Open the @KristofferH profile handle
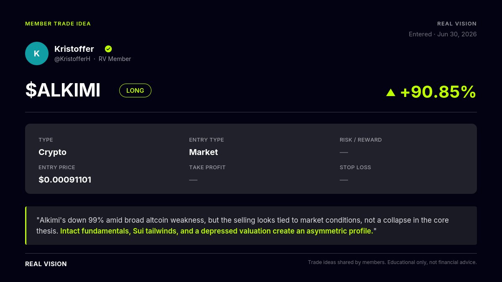This screenshot has width=502, height=282. 72,59
